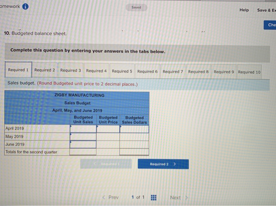Click the April 2019 row label
This screenshot has width=276, height=206.
[15, 128]
